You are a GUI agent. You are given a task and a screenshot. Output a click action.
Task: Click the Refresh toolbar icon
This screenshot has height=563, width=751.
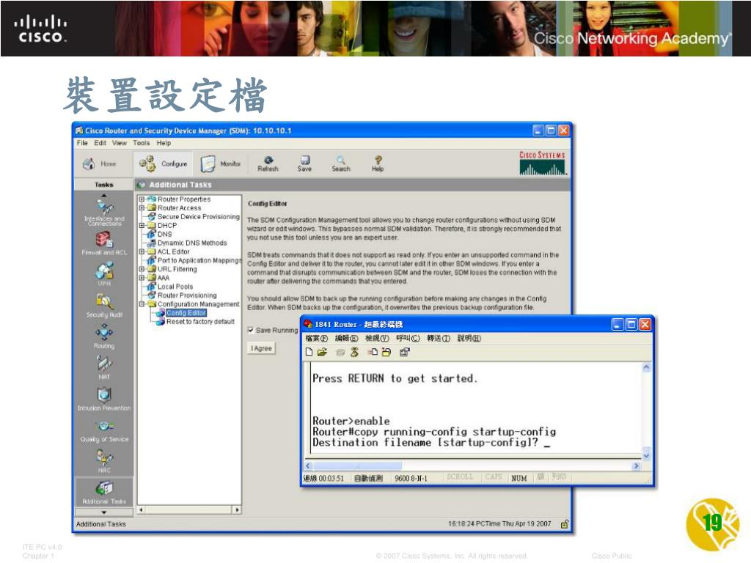coord(268,163)
